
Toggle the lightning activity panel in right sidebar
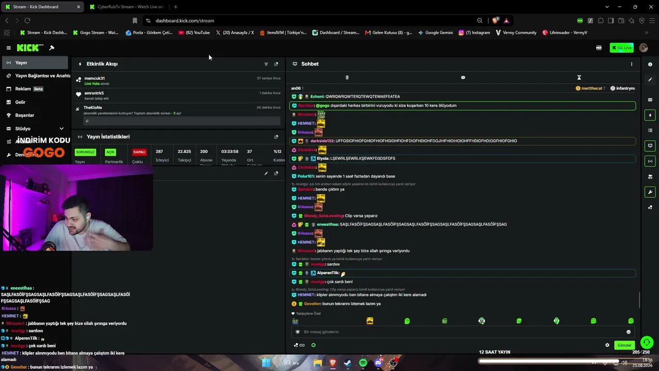coord(650,115)
